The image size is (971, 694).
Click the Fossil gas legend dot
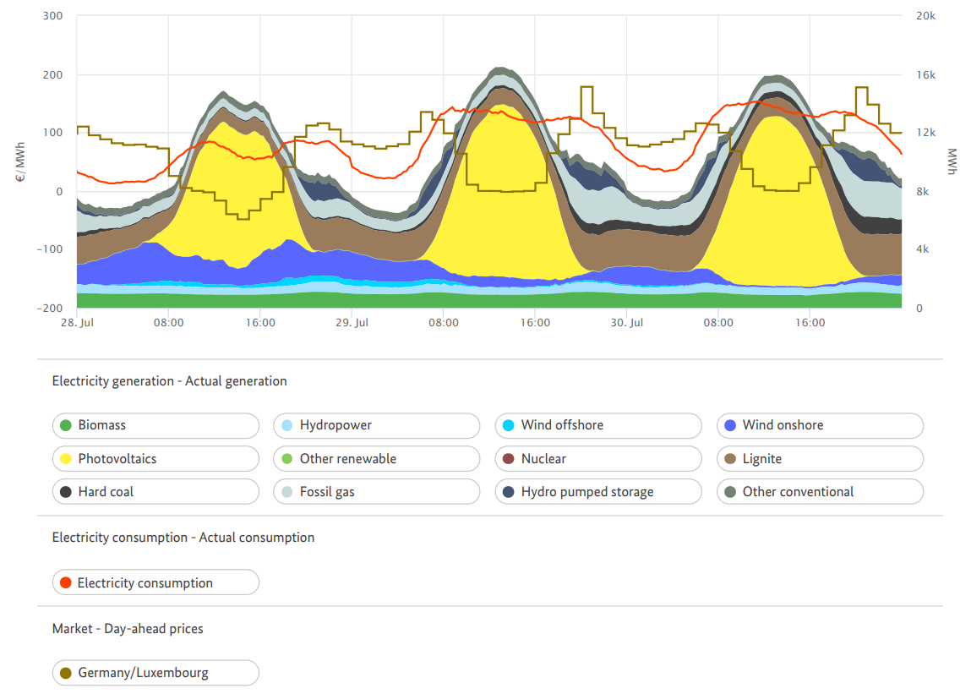pos(287,492)
